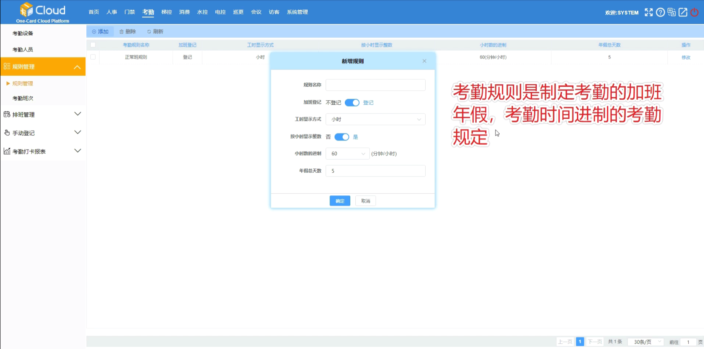The width and height of the screenshot is (704, 349).
Task: Close the 新增规则 dialog with X
Action: (x=424, y=61)
